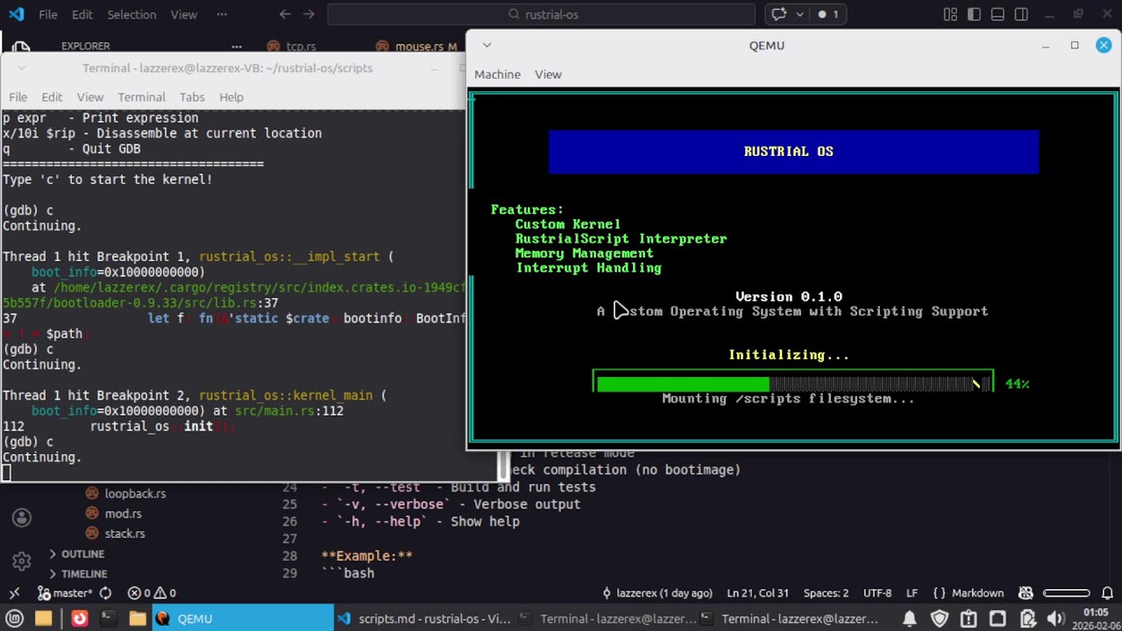Go forward with the VS Code navigation arrow
The image size is (1122, 631).
click(x=309, y=14)
